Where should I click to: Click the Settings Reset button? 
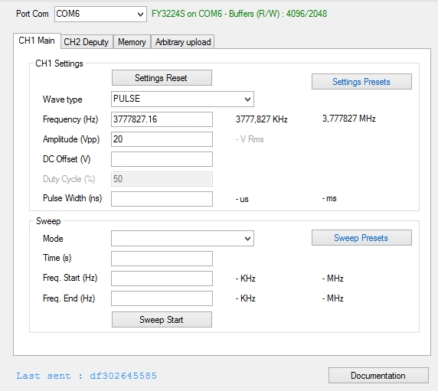pyautogui.click(x=162, y=78)
